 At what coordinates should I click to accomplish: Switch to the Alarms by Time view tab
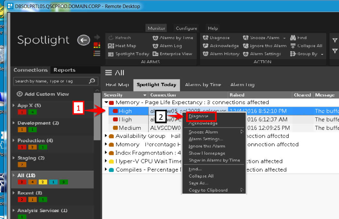click(203, 85)
